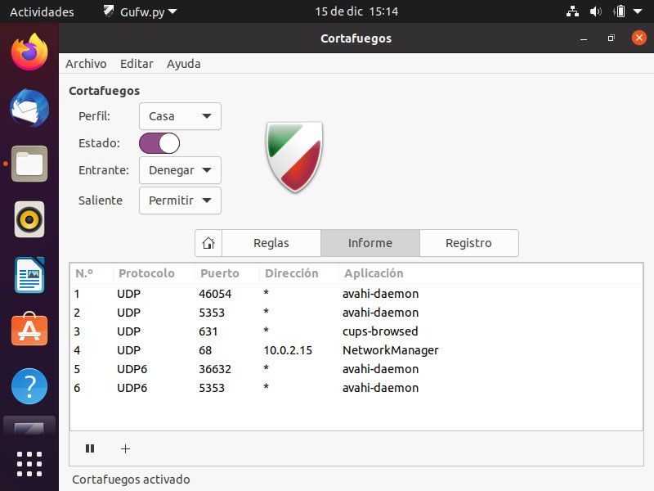654x491 pixels.
Task: Launch Thunderbird mail from dock
Action: point(29,108)
